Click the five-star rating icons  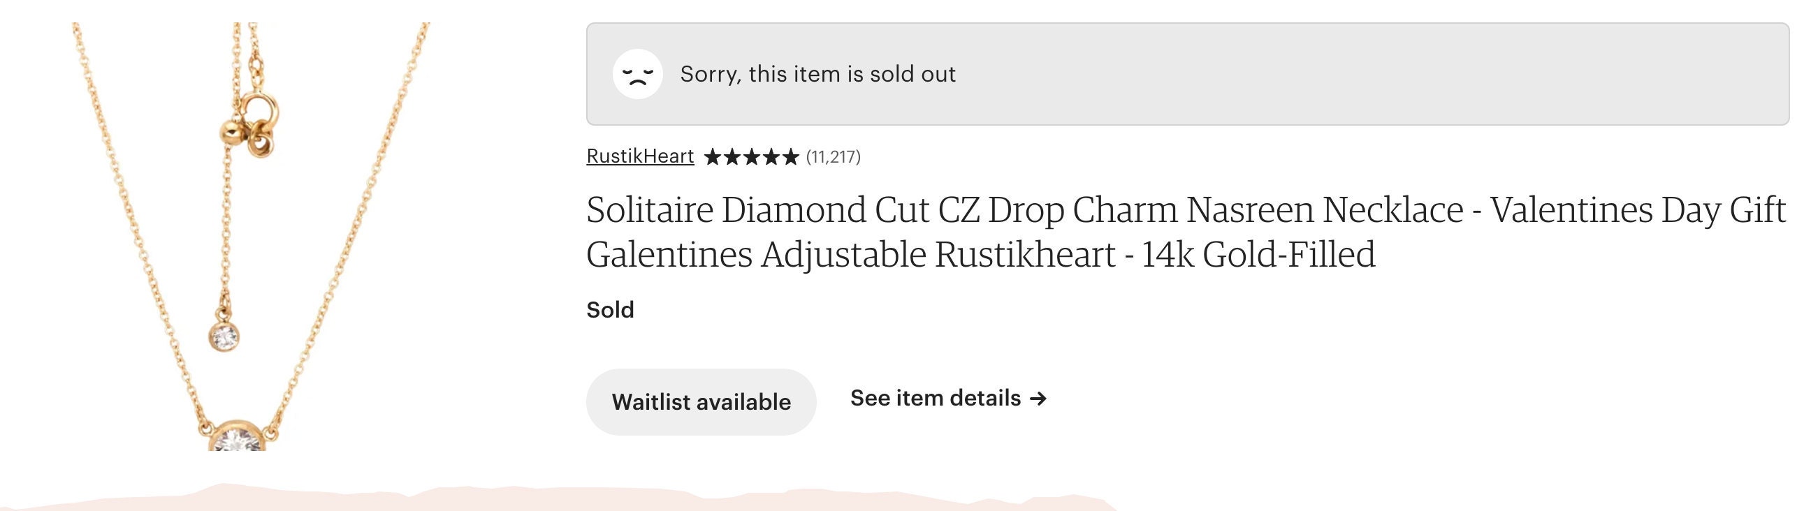752,156
